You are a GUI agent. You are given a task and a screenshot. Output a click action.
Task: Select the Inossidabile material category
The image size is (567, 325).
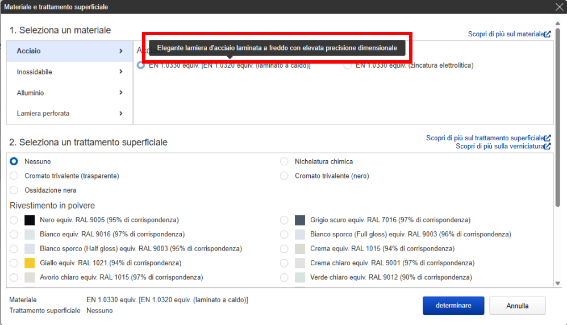(70, 72)
